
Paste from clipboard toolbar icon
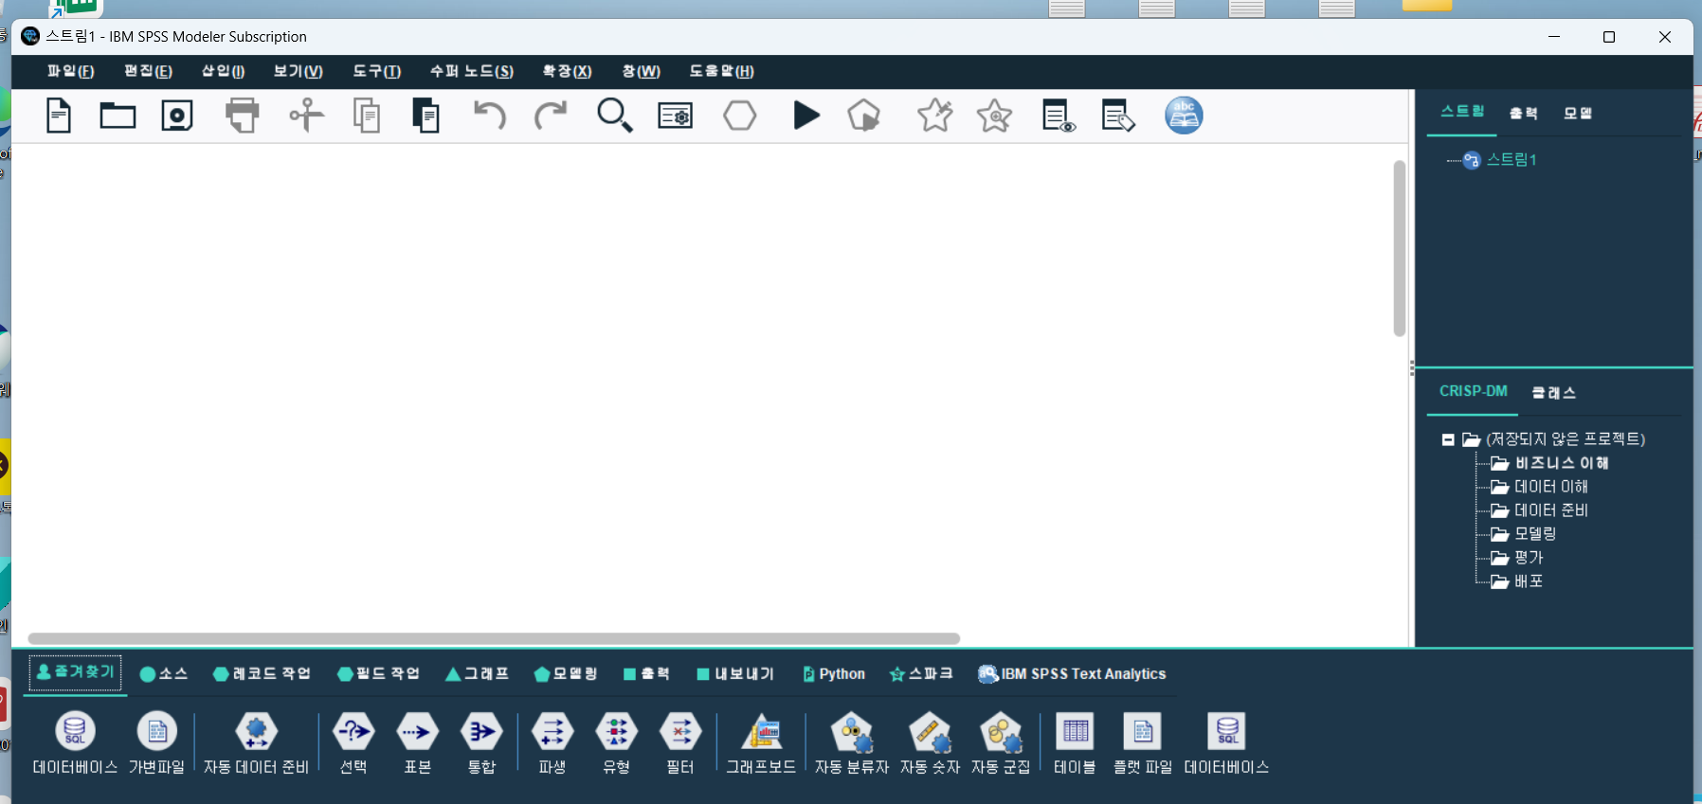[x=425, y=116]
